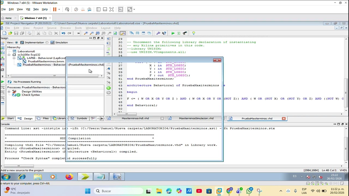
Task: Click the Open file icon in ISE toolbar
Action: coord(10,33)
